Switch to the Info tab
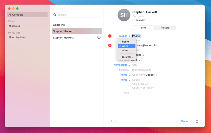This screenshot has height=133, width=211. click(143, 28)
